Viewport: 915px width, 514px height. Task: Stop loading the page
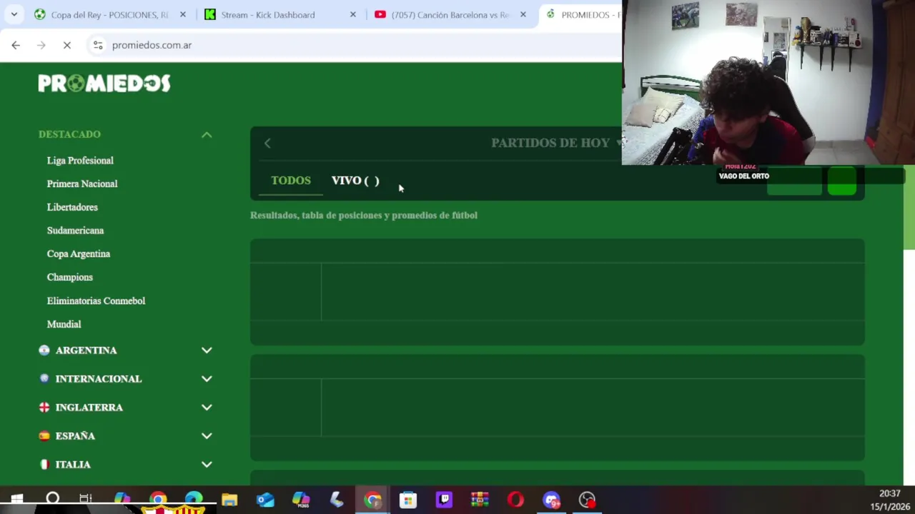coord(67,45)
